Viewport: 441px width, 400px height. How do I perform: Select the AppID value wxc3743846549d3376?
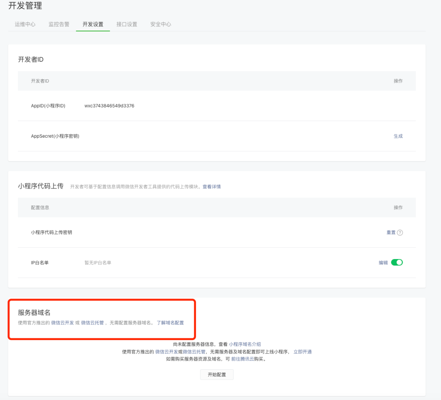point(109,106)
